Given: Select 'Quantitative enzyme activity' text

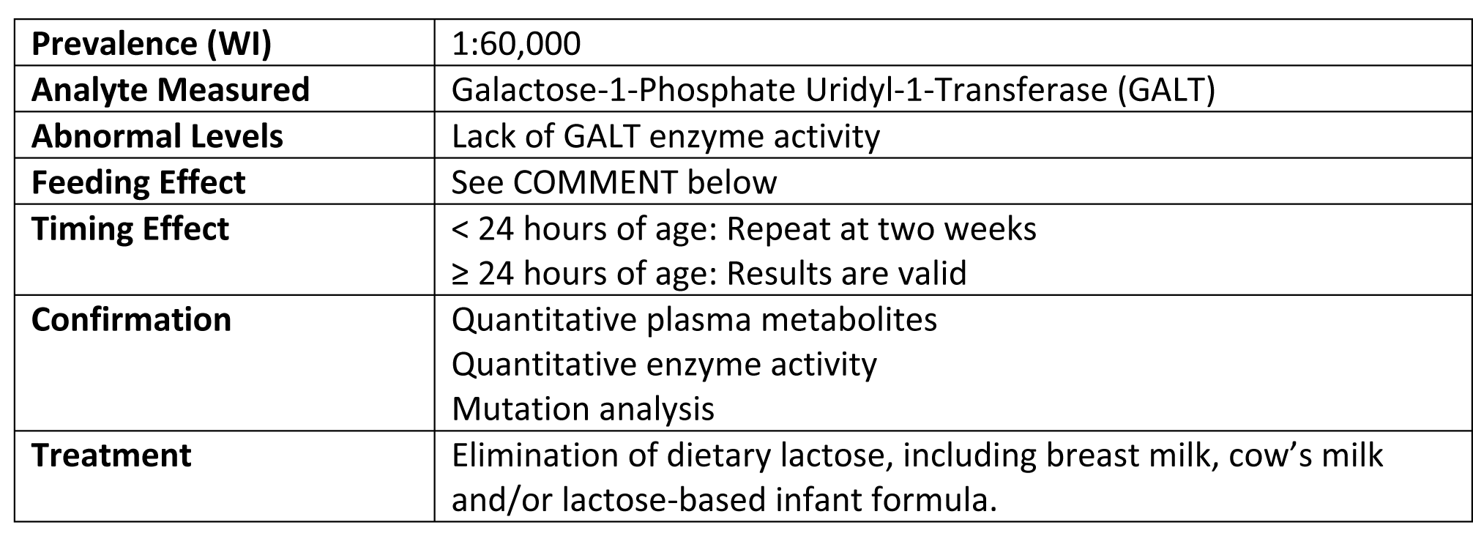Looking at the screenshot, I should point(664,364).
